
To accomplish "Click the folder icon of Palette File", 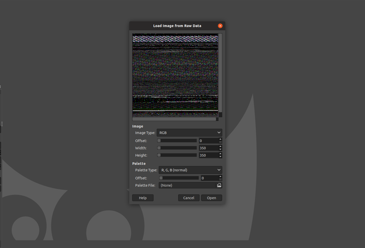I will pyautogui.click(x=219, y=185).
